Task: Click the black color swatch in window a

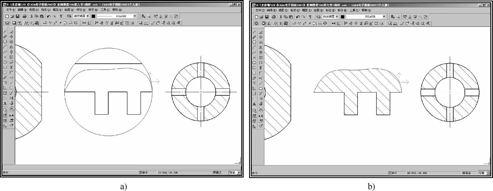Action: click(x=93, y=16)
